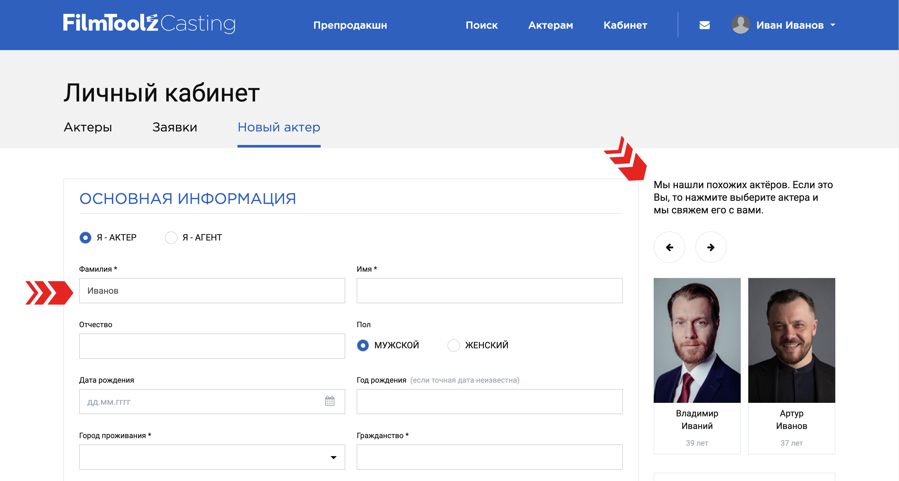Expand the Иван Иванов account dropdown arrow
Viewport: 899px width, 481px height.
click(x=833, y=25)
